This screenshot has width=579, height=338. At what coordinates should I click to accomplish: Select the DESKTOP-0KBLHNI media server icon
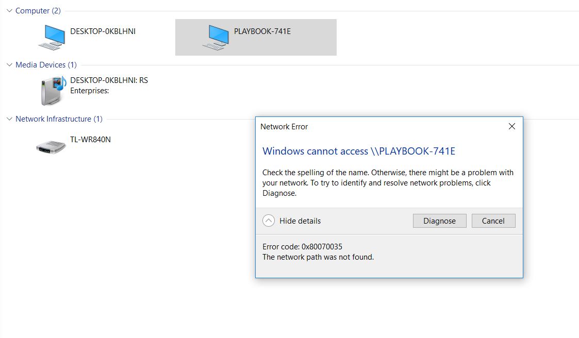[54, 91]
